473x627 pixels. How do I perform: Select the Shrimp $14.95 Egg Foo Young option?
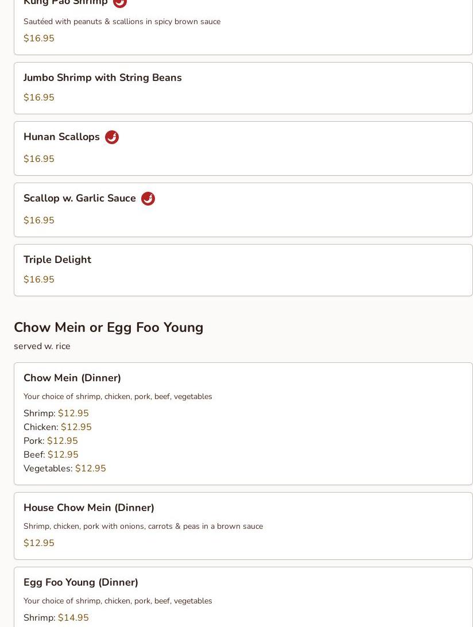pos(56,618)
